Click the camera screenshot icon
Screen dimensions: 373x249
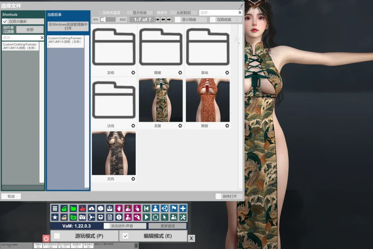coord(82,217)
